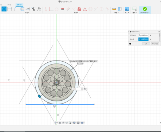This screenshot has width=161, height=132.
Task: Select the highlighted blue sketch line
Action: point(60,104)
